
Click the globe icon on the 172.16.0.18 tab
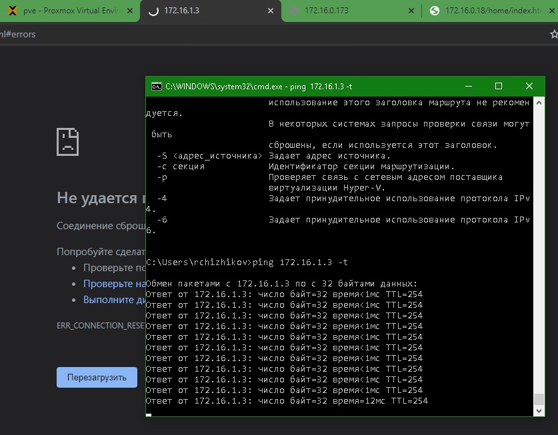coord(434,11)
